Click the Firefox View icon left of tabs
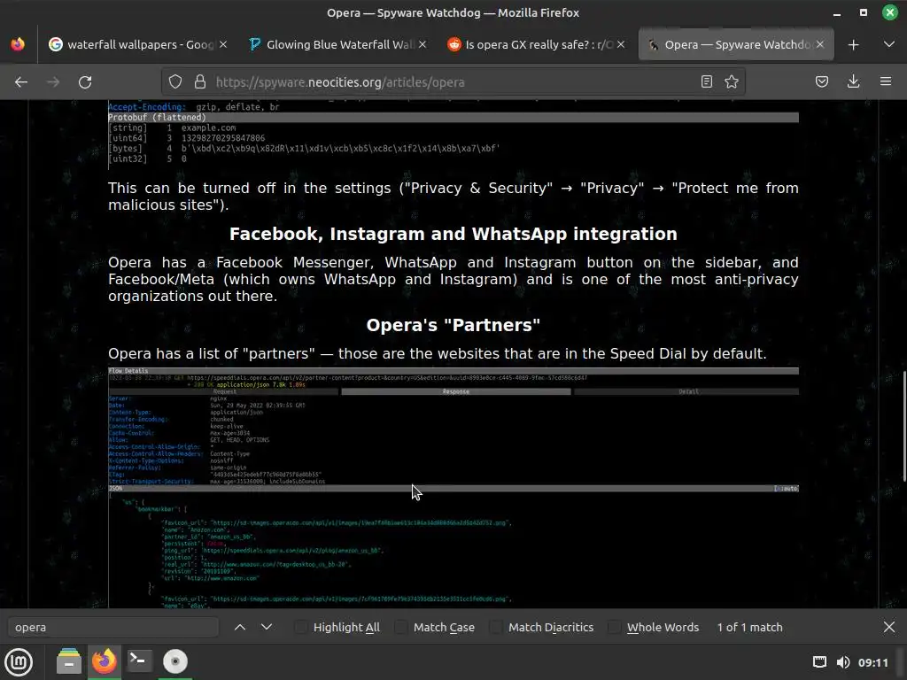This screenshot has height=680, width=907. pos(18,44)
